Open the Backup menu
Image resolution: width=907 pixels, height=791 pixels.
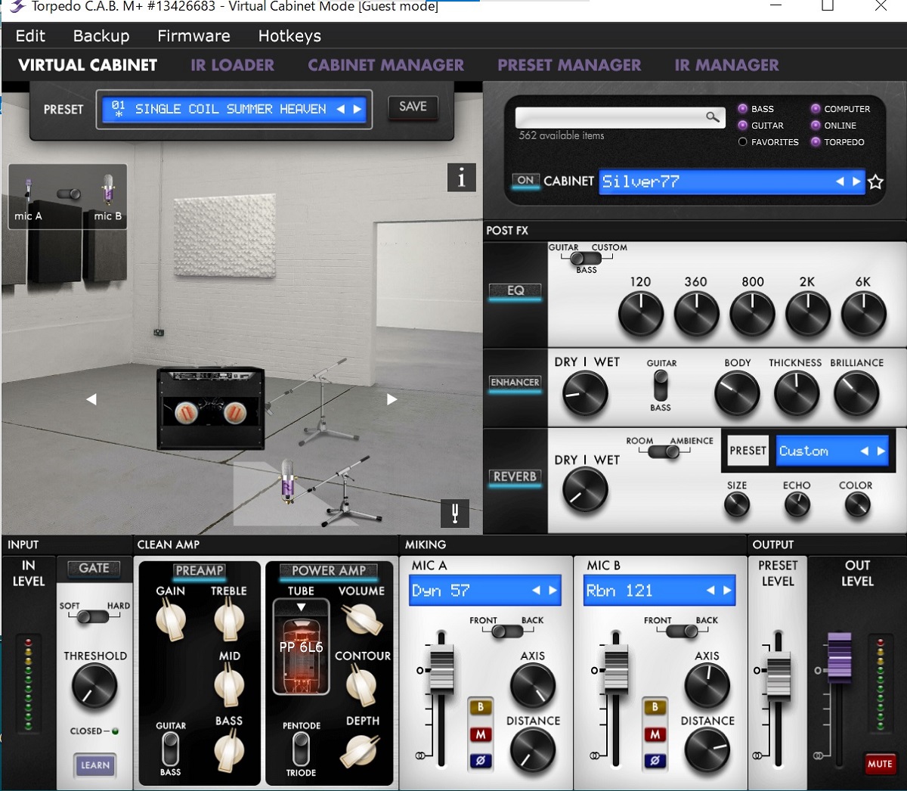coord(101,36)
